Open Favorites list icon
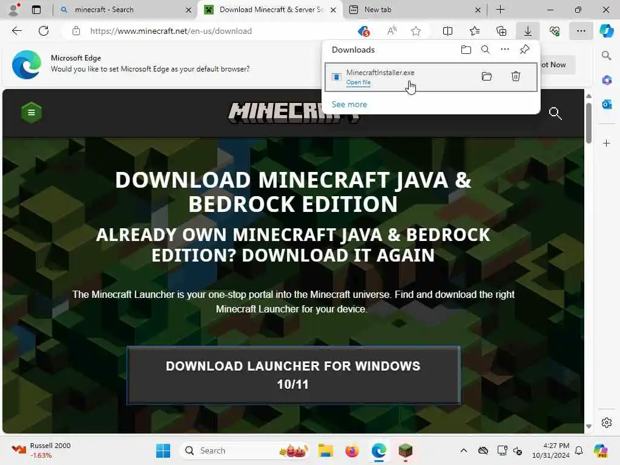Screen dimensions: 620x465 click(x=475, y=31)
